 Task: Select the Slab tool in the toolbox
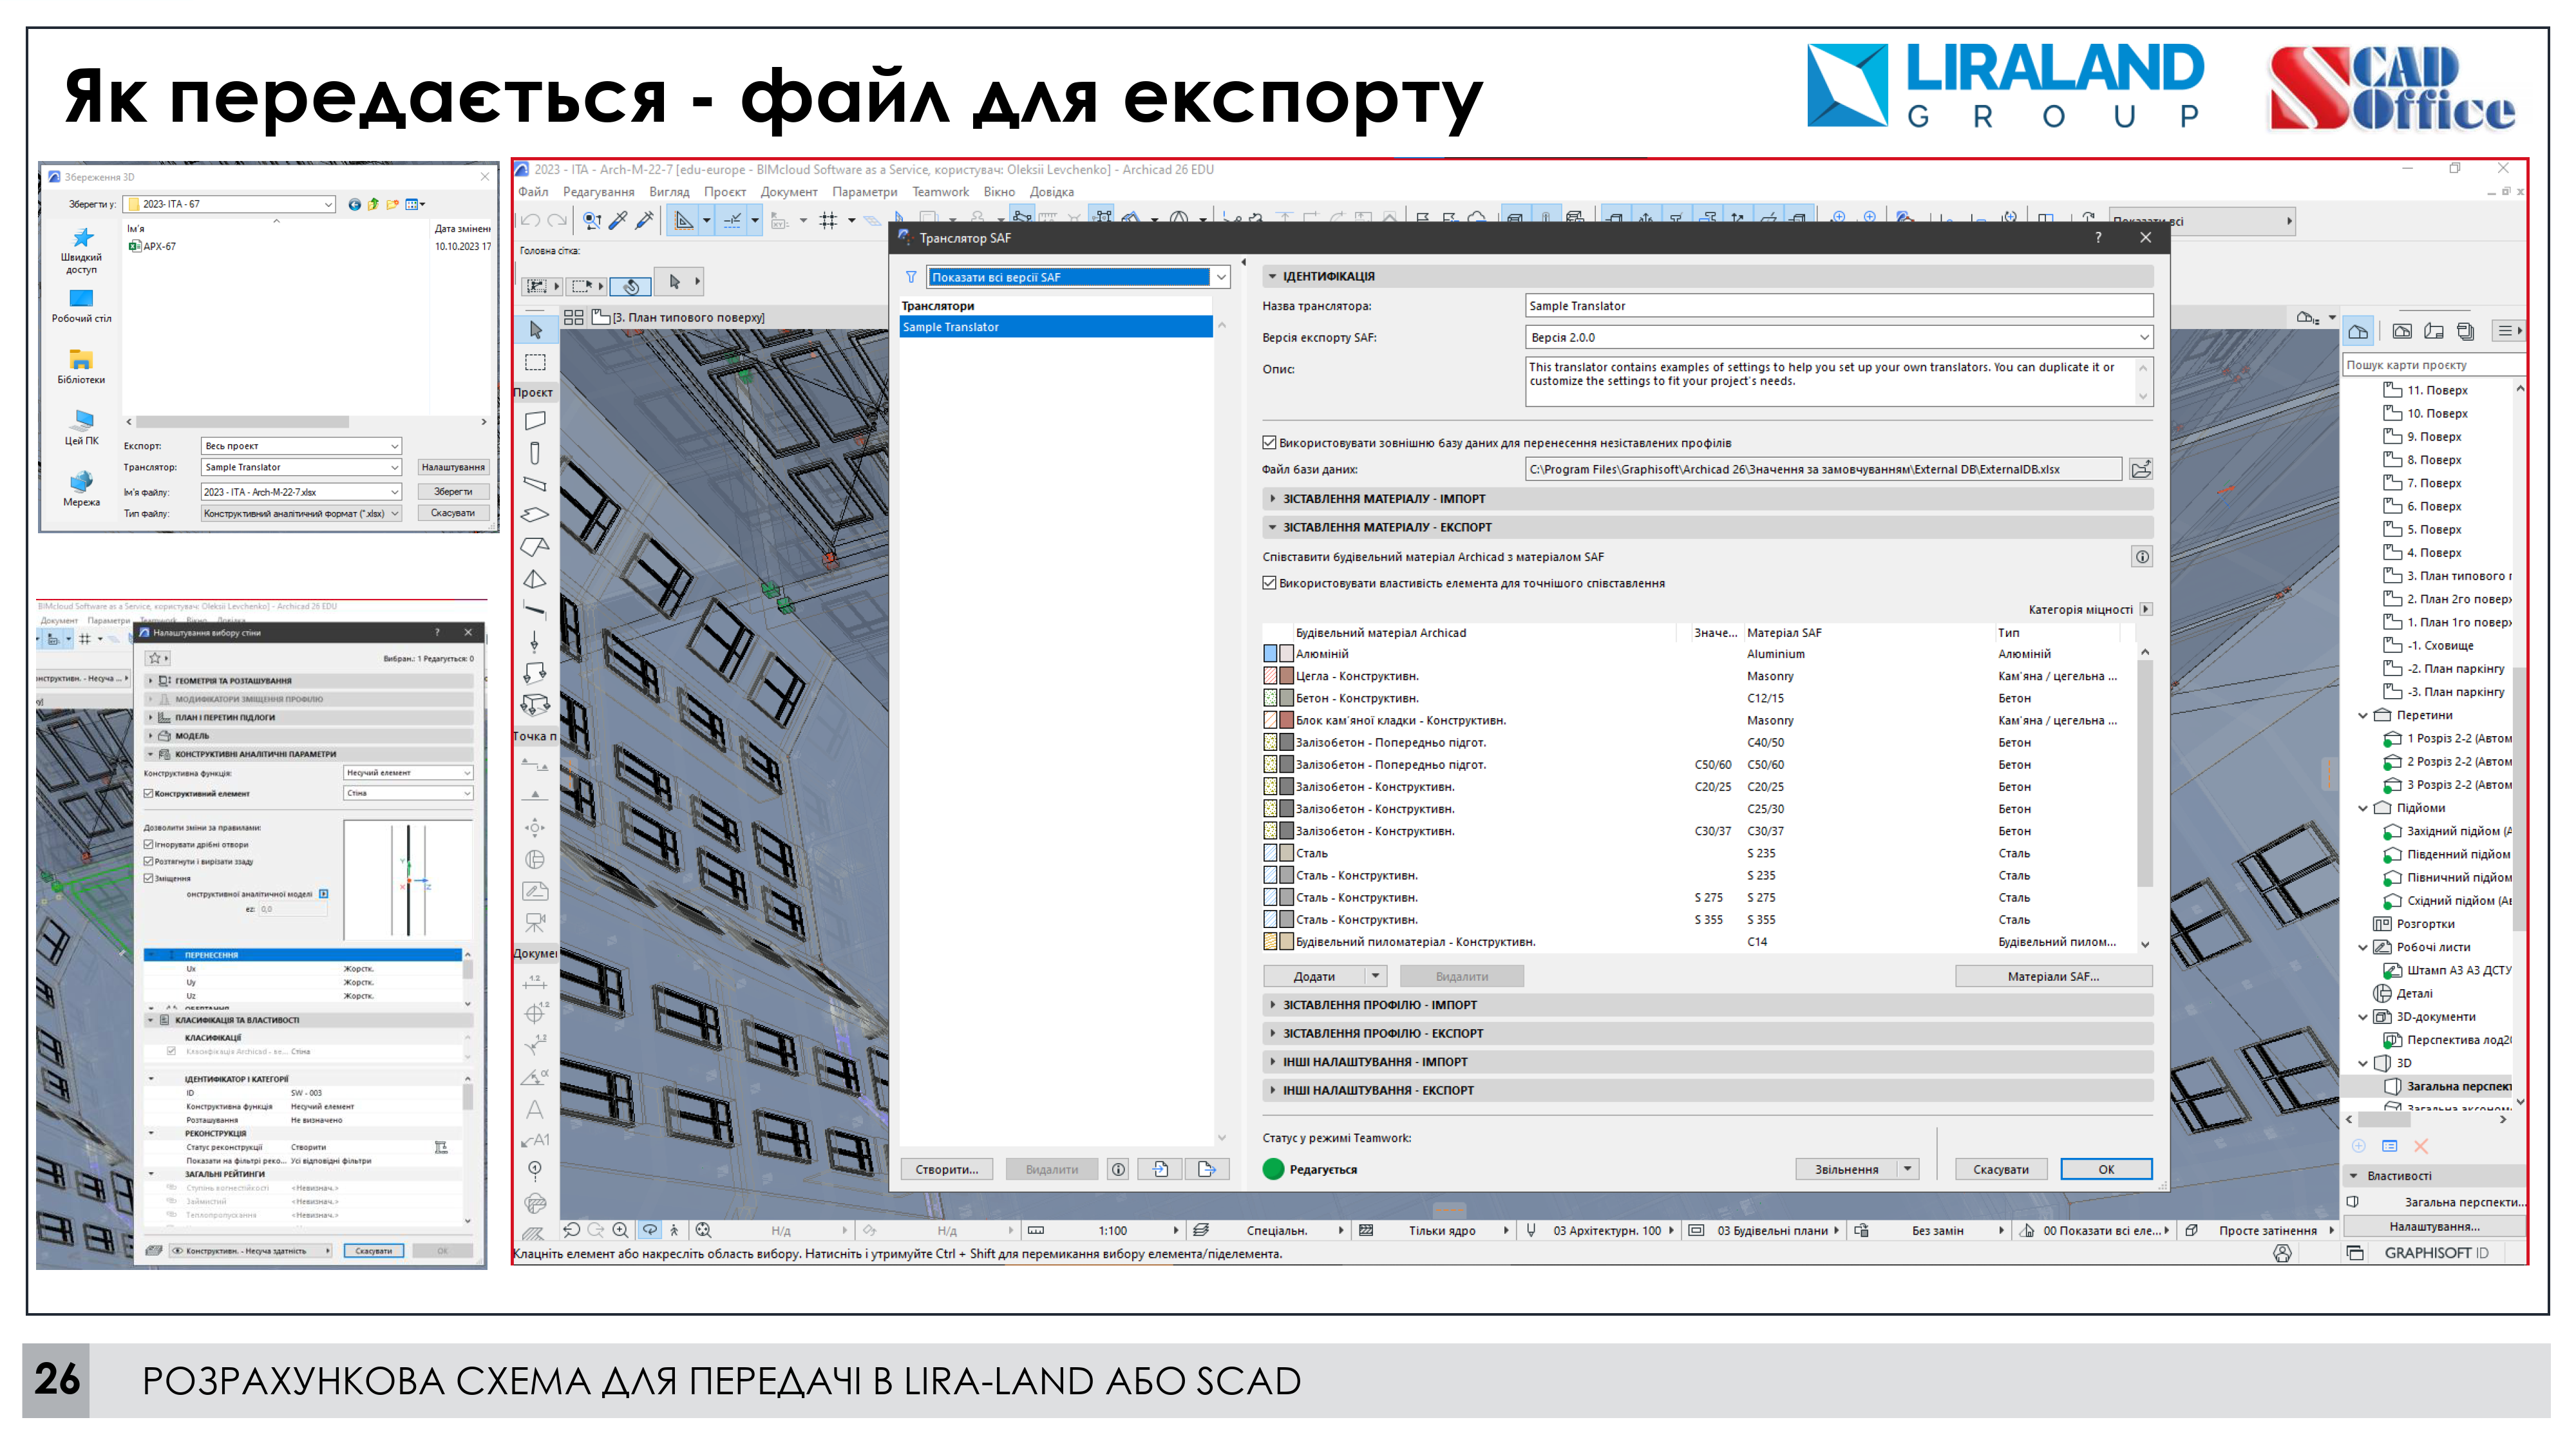click(x=535, y=515)
